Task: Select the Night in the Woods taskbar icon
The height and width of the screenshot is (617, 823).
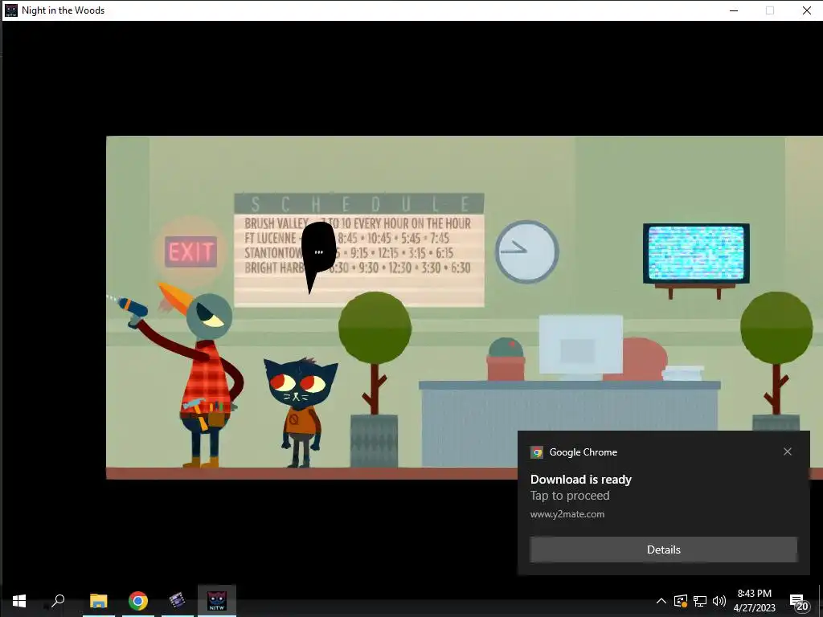Action: click(x=217, y=601)
